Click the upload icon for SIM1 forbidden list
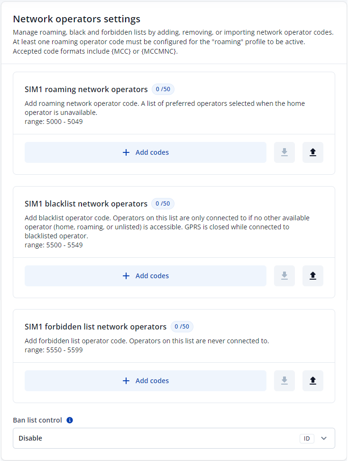This screenshot has height=461, width=348. 312,381
